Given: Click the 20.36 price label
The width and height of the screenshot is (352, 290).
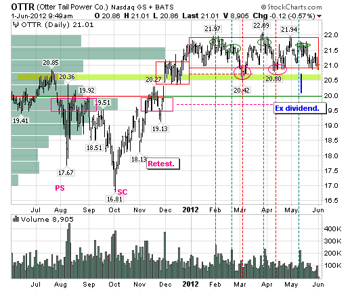Looking at the screenshot, I should tap(67, 77).
